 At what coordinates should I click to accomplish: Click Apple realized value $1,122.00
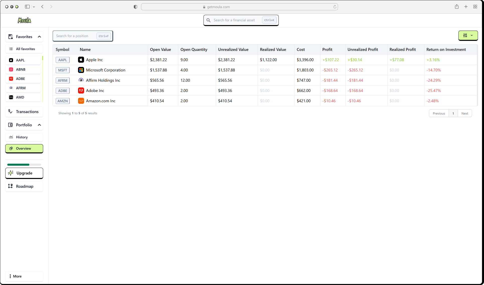pos(268,60)
